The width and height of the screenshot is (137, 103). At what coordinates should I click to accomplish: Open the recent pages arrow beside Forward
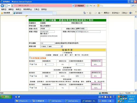(9, 6)
